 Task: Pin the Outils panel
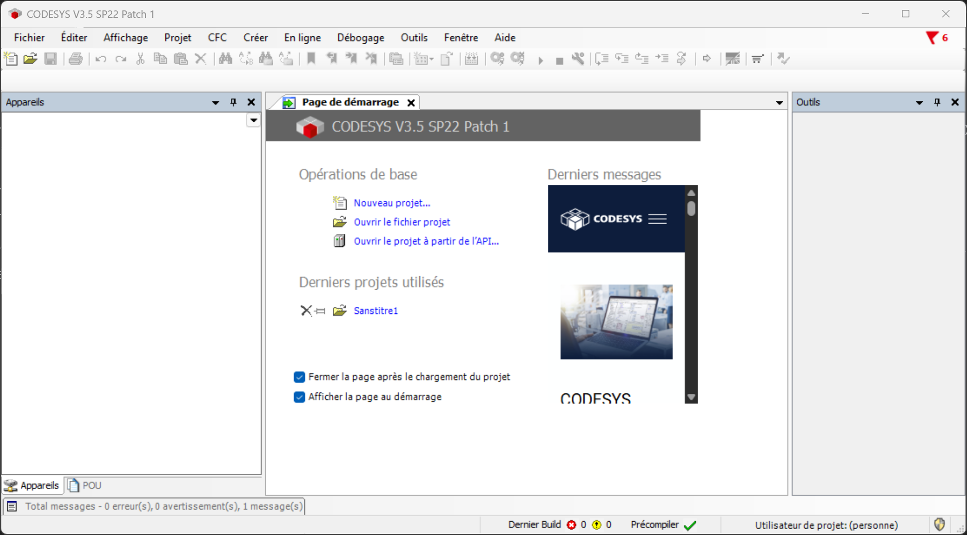937,102
